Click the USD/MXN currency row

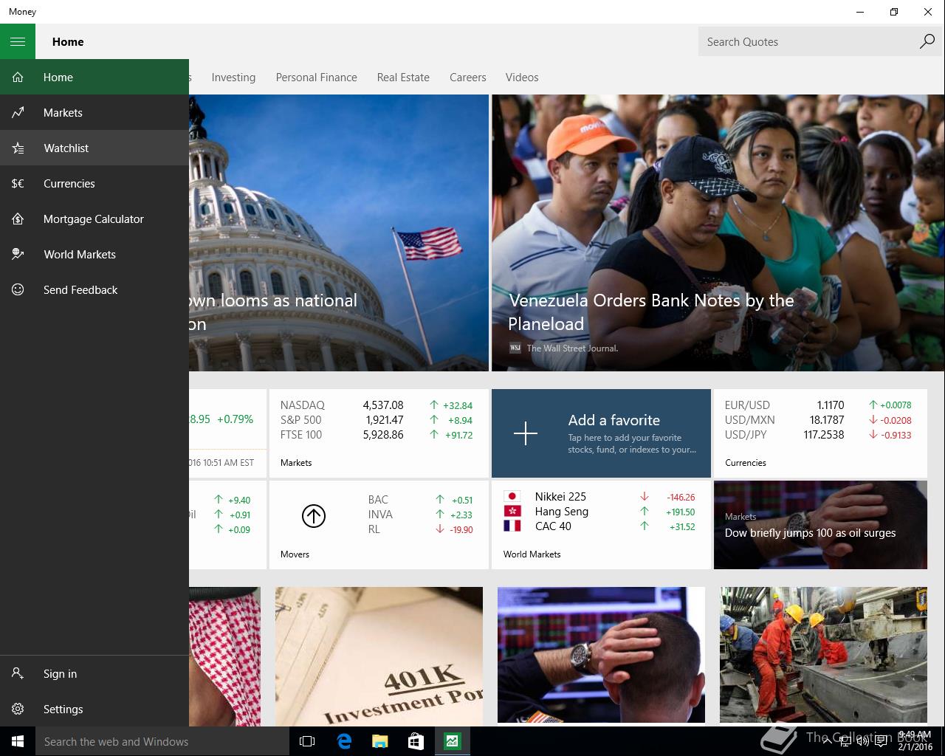pyautogui.click(x=818, y=420)
